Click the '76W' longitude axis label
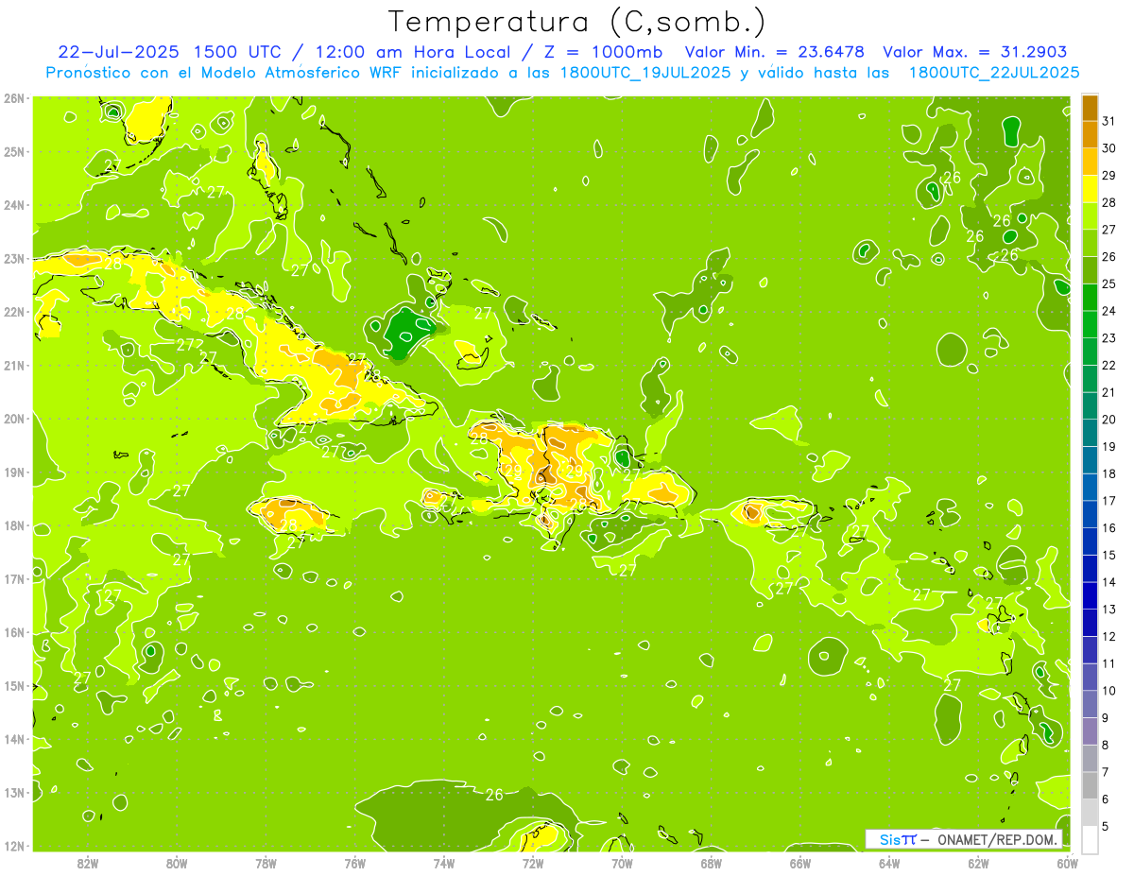 [x=354, y=863]
